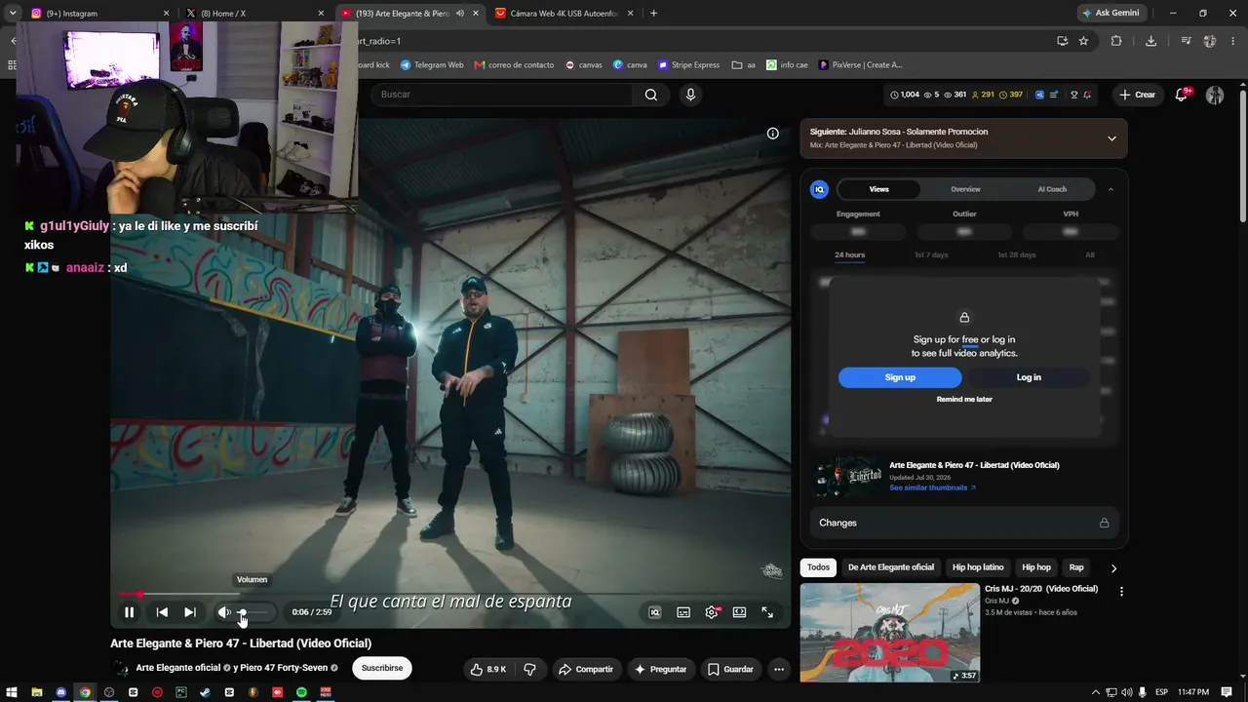Open more actions menu below the video

tap(779, 669)
